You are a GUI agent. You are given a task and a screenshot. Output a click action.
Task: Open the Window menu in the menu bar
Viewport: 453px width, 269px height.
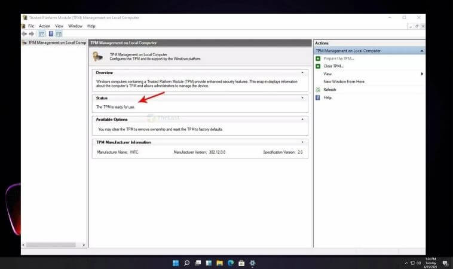[x=75, y=26]
